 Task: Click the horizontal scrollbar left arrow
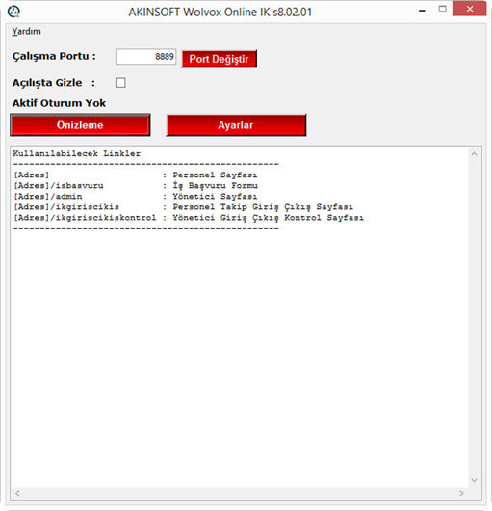pos(18,493)
